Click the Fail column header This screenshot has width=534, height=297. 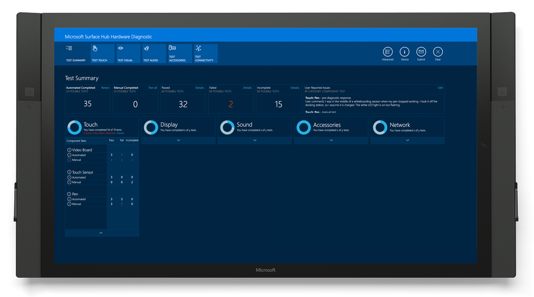click(x=122, y=140)
